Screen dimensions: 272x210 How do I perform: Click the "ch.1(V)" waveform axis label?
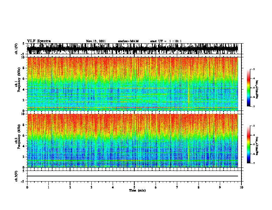pyautogui.click(x=16, y=49)
